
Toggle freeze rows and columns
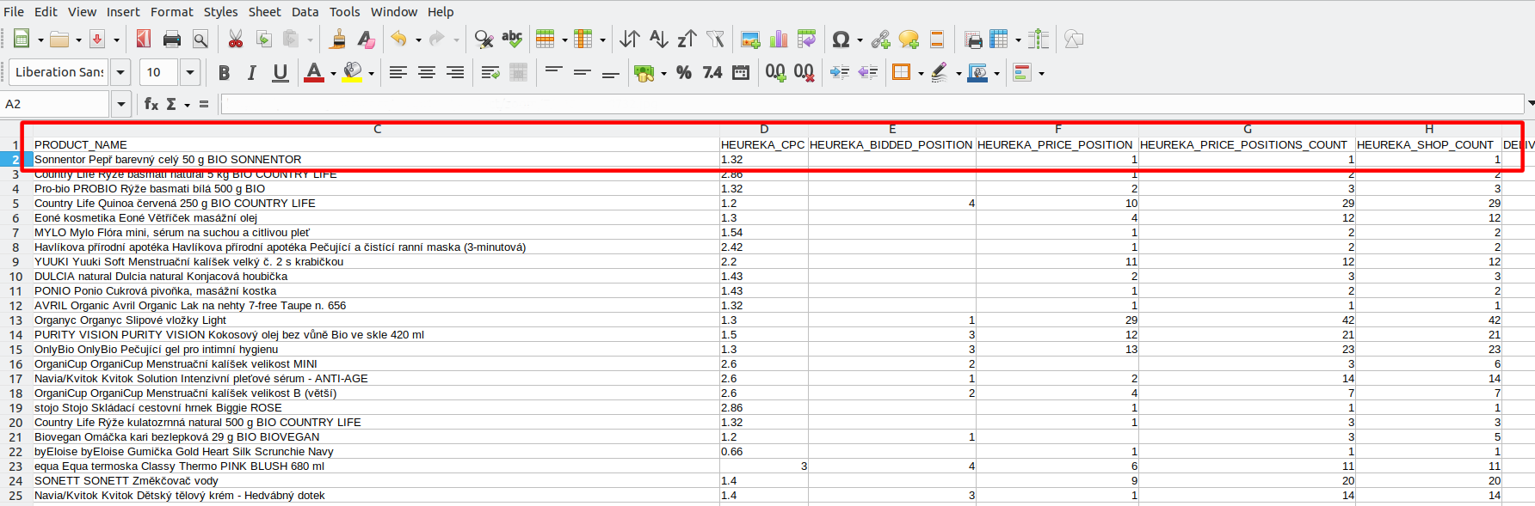click(x=998, y=40)
